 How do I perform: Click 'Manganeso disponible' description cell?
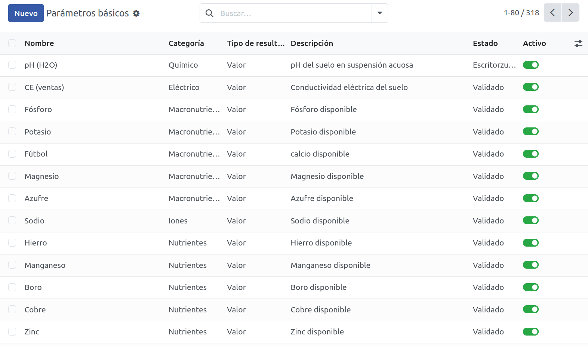(330, 265)
